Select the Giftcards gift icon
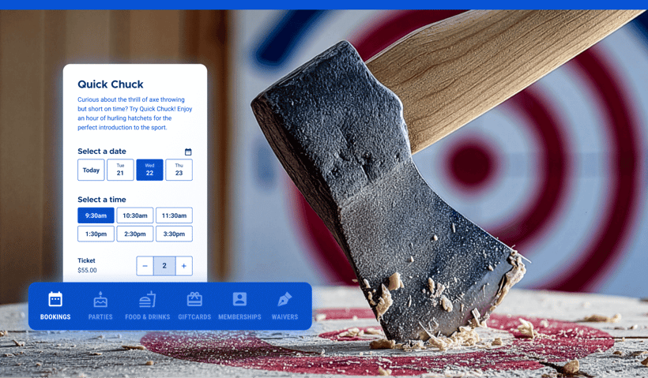648x378 pixels. [x=194, y=299]
